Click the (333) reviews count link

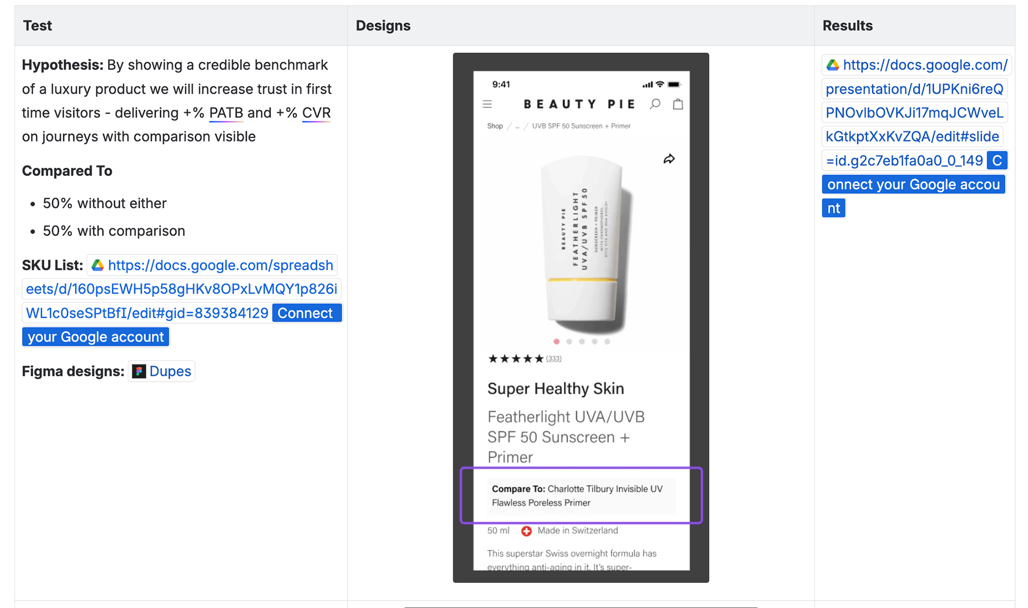(x=554, y=359)
